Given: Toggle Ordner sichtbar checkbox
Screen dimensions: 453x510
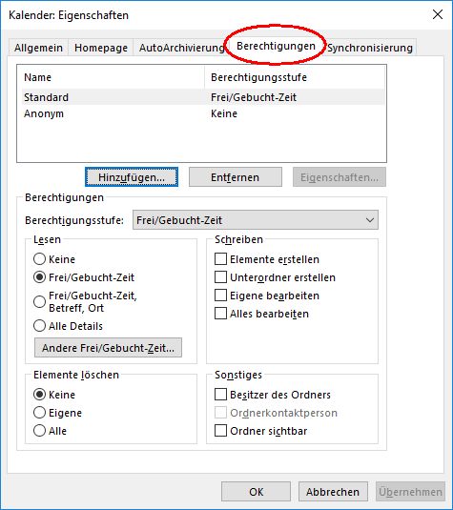Looking at the screenshot, I should pyautogui.click(x=220, y=431).
